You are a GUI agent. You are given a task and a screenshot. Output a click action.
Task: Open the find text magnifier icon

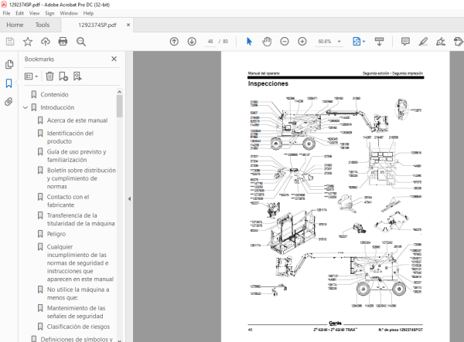(x=80, y=42)
